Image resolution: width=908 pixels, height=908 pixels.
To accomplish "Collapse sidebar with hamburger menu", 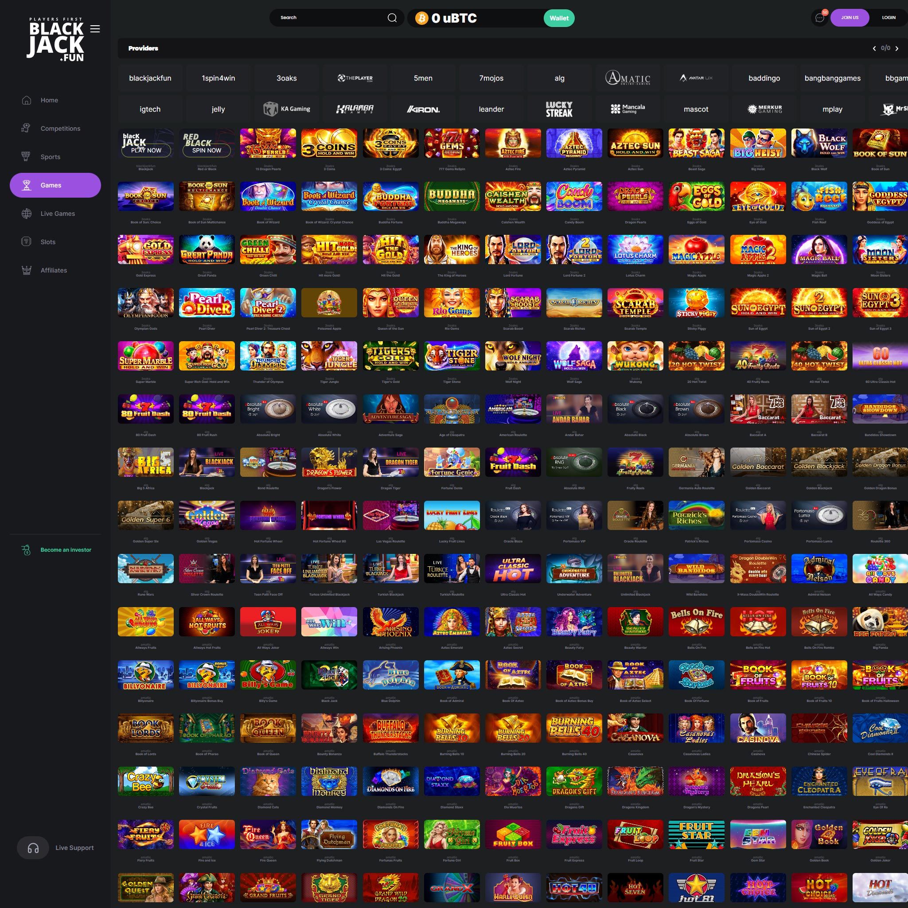I will pos(95,29).
